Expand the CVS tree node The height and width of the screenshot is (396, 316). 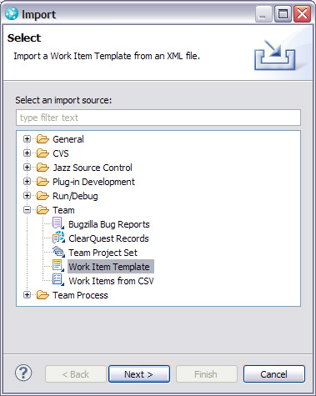pyautogui.click(x=27, y=153)
